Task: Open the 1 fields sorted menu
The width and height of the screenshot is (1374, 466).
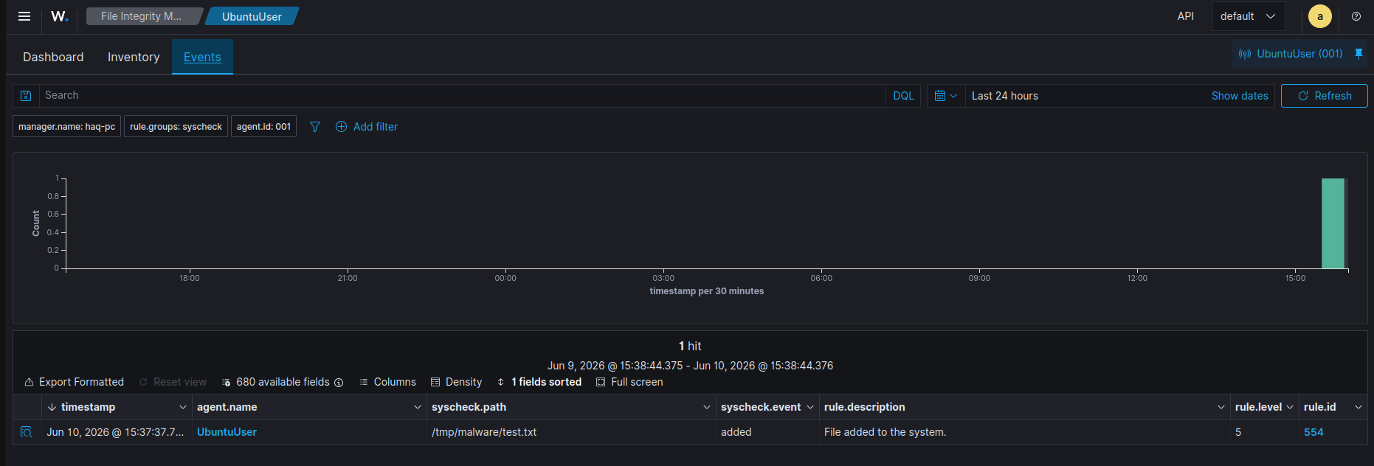Action: coord(539,382)
